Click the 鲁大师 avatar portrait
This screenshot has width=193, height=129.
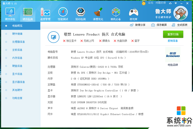click(x=181, y=13)
